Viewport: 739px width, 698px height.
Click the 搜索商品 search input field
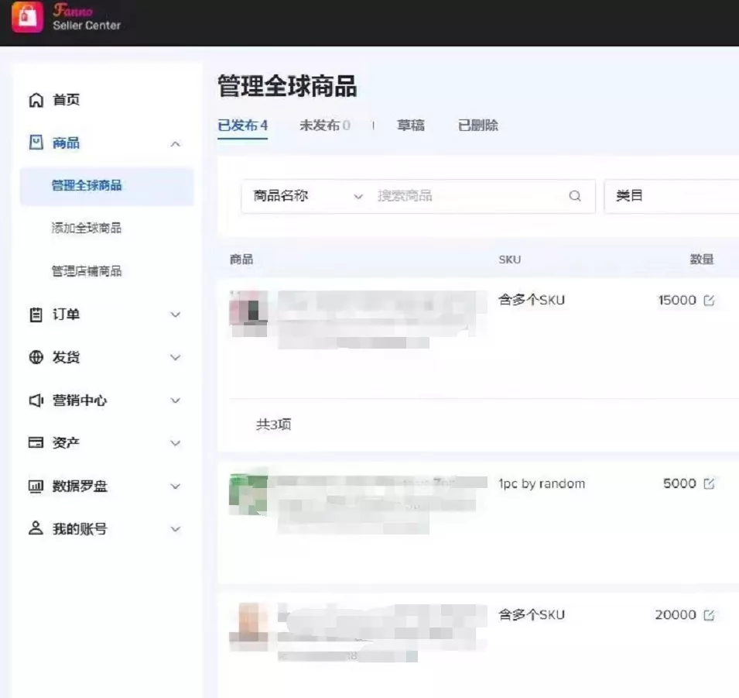coord(433,196)
